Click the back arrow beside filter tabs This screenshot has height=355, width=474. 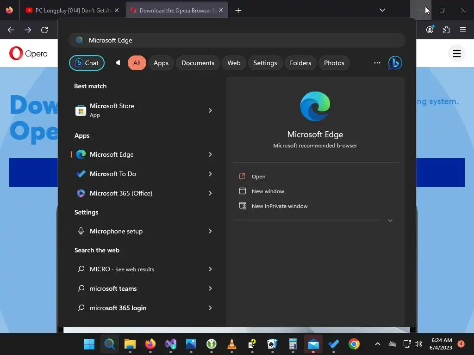point(118,62)
